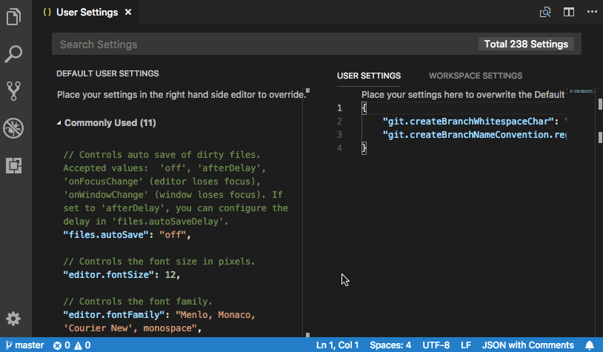Screen dimensions: 603x352
Task: Click the Open Changes editor icon
Action: [x=546, y=12]
